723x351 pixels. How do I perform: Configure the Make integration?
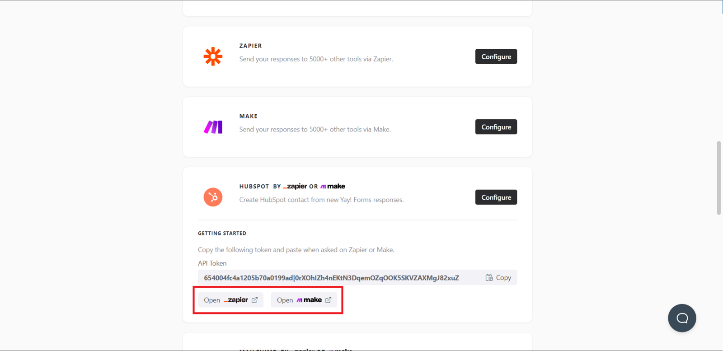(496, 127)
